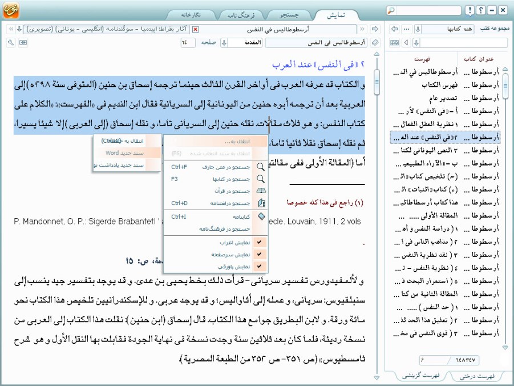This screenshot has width=514, height=386.
Task: Choose the first انتقال به submenu entry
Action: click(128, 141)
